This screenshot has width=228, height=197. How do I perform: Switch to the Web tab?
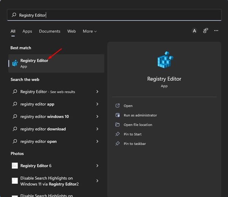click(x=71, y=31)
